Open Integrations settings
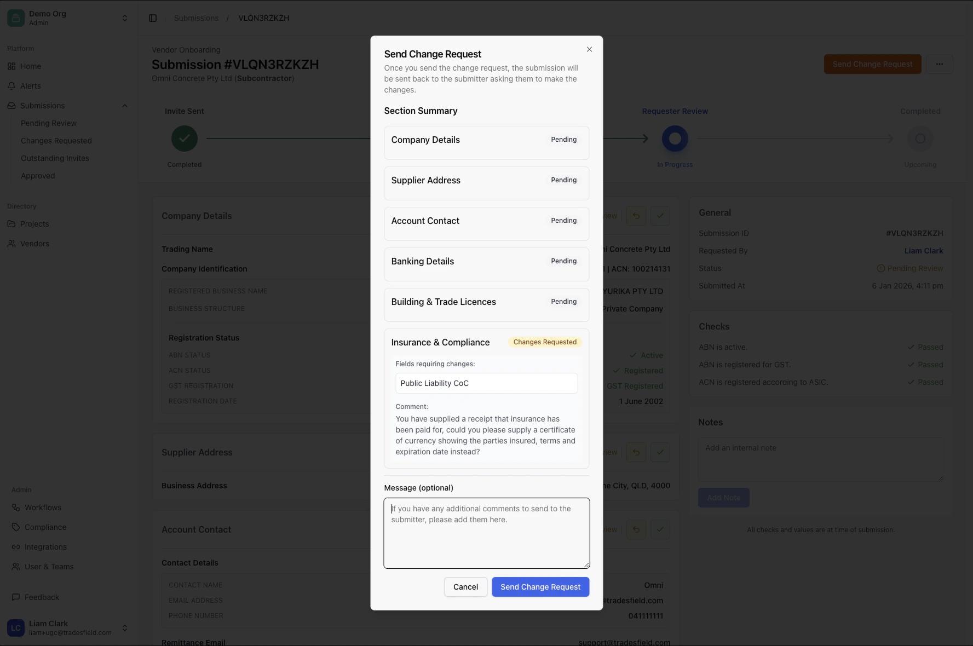Screen dimensions: 973x646 45,546
